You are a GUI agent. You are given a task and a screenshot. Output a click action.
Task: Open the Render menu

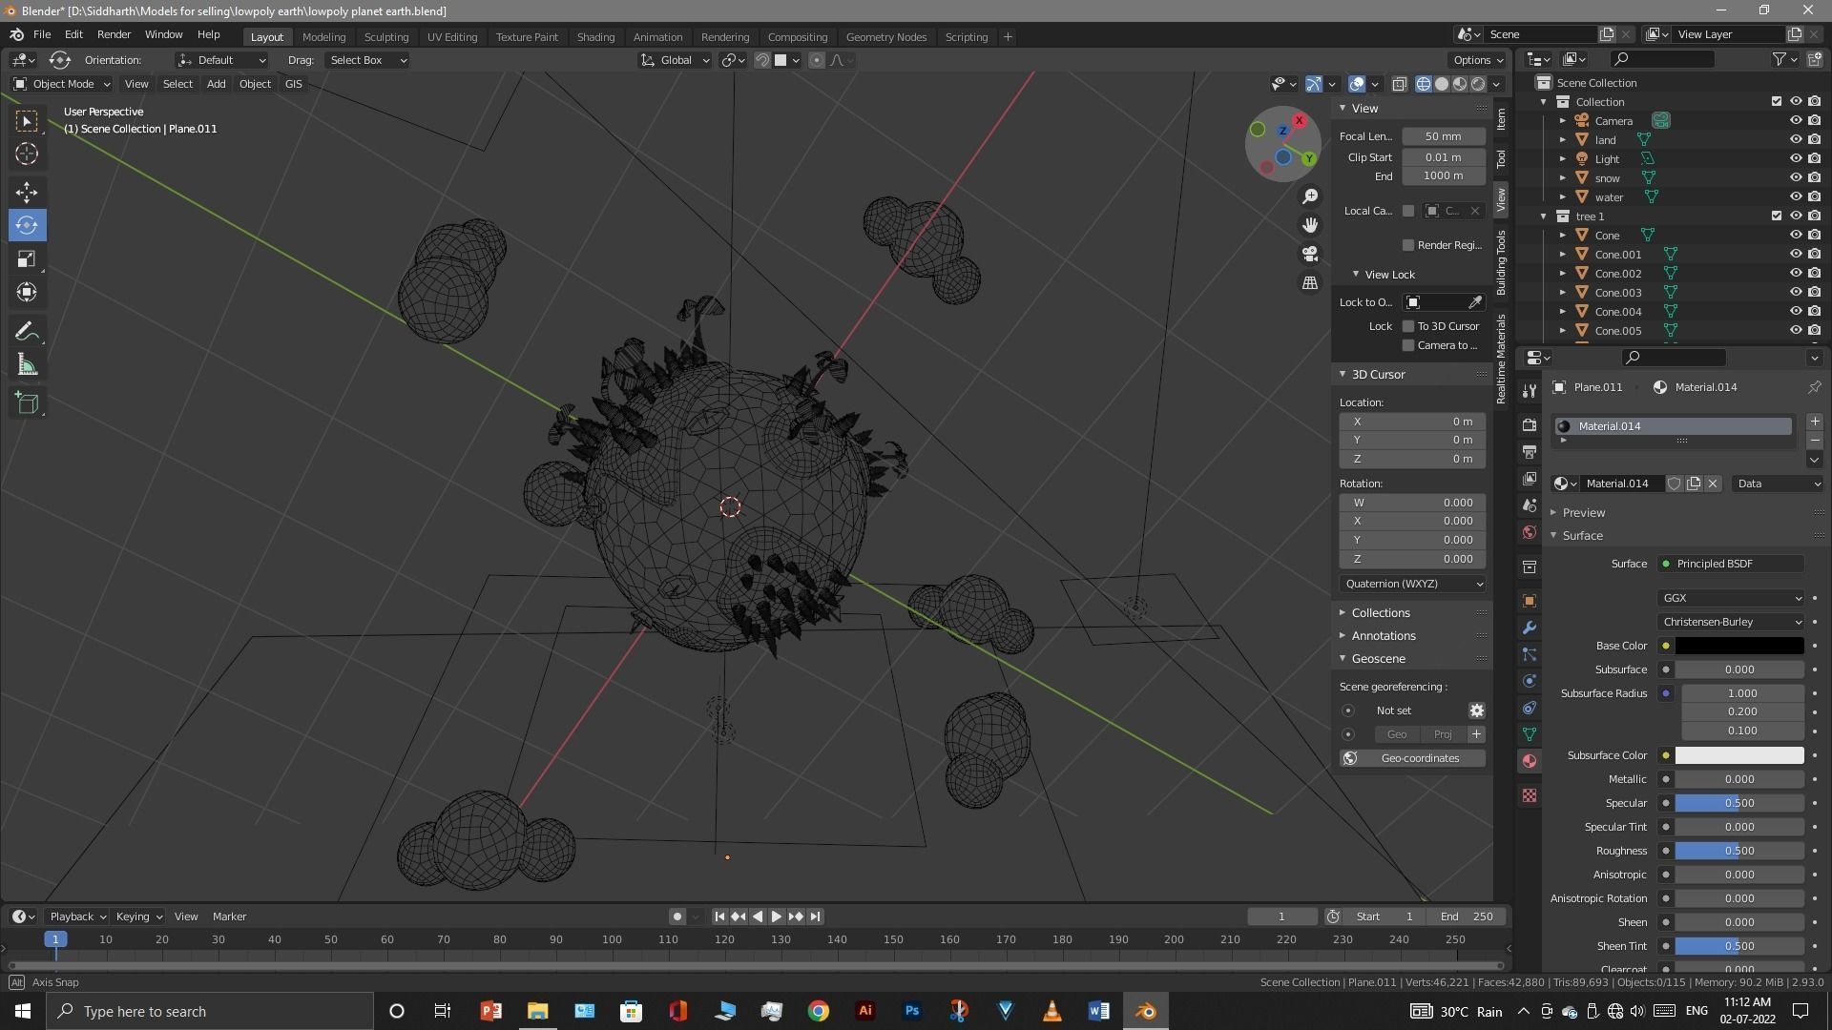[x=114, y=34]
